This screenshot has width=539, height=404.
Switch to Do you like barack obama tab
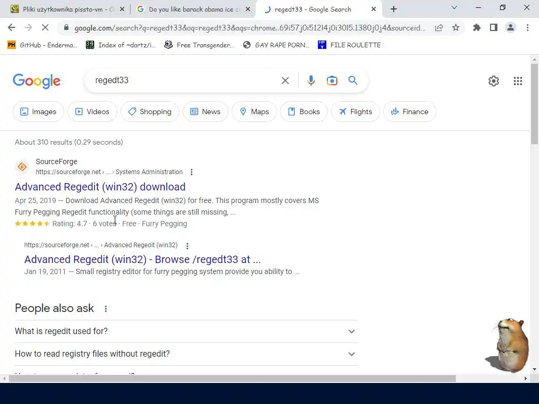tap(193, 9)
